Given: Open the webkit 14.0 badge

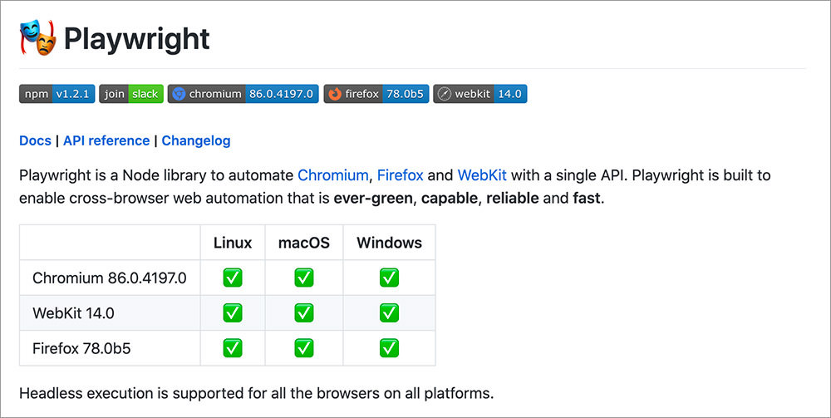Looking at the screenshot, I should coord(480,94).
